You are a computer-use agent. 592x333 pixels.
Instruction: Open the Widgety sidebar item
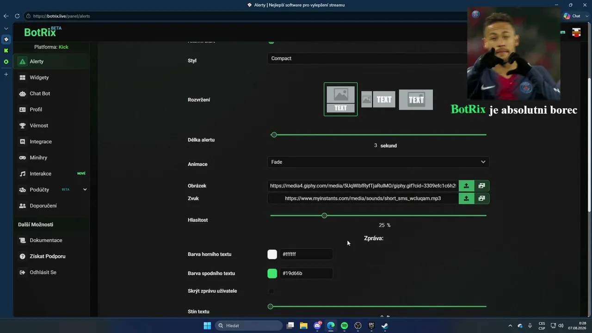pos(52,78)
